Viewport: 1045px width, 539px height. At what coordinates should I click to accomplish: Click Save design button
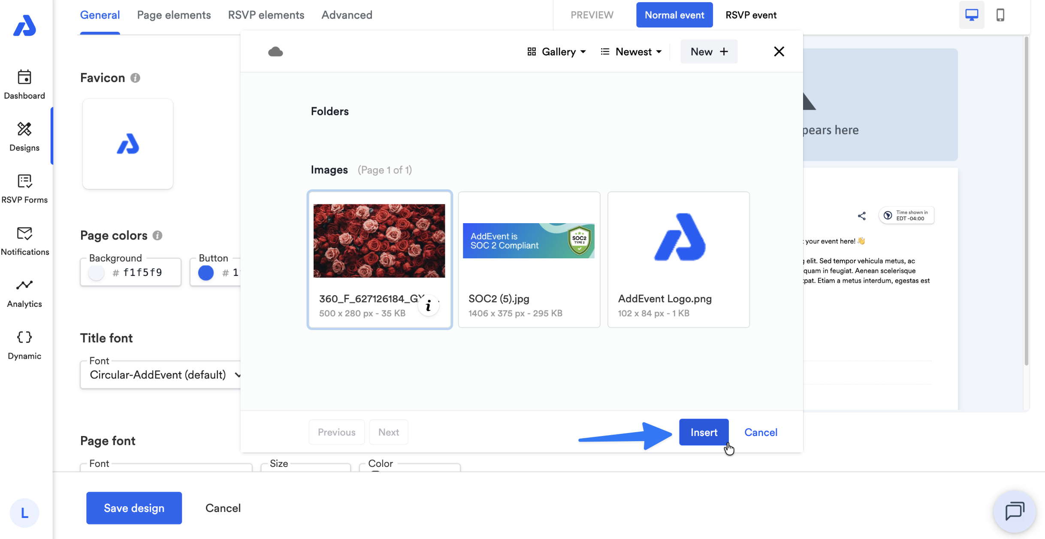point(134,508)
